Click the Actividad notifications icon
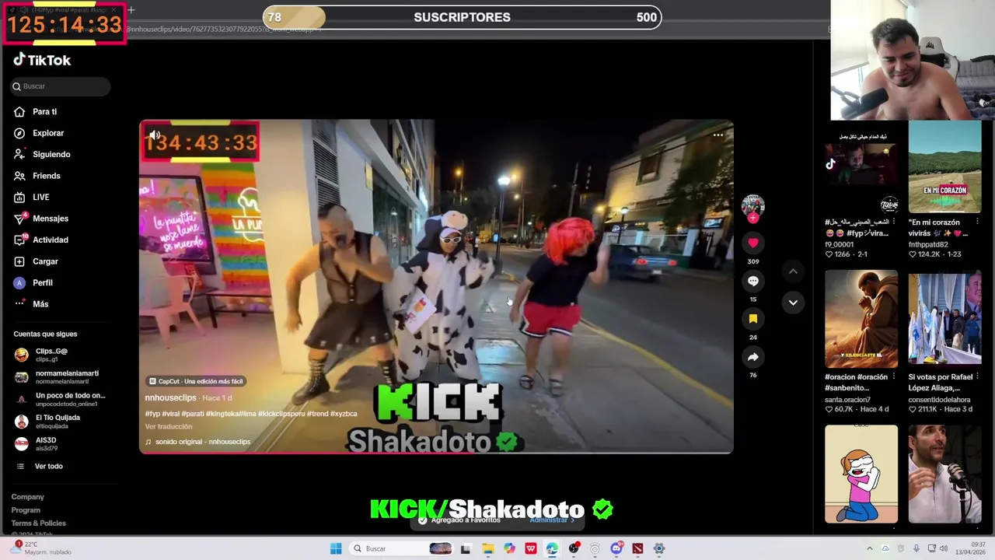Viewport: 995px width, 560px height. point(19,240)
